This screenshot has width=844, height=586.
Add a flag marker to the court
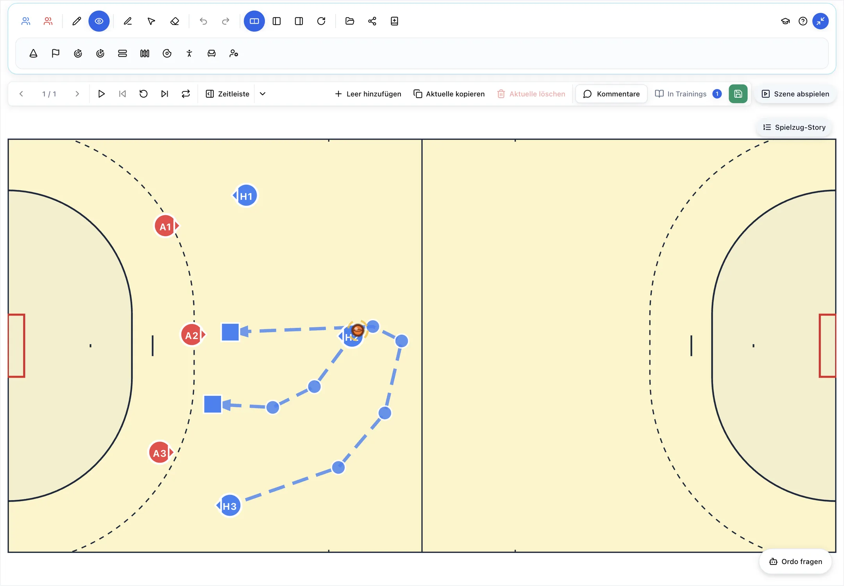click(x=56, y=54)
